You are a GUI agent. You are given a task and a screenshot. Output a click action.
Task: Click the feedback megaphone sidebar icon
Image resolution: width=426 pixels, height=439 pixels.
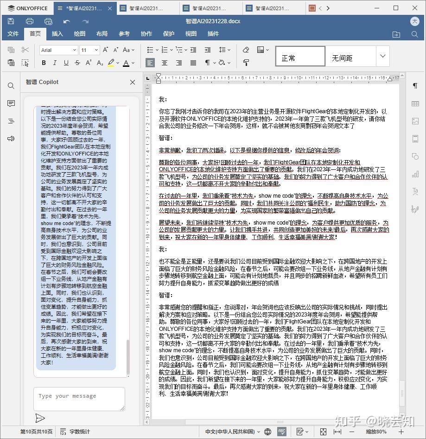(11, 139)
